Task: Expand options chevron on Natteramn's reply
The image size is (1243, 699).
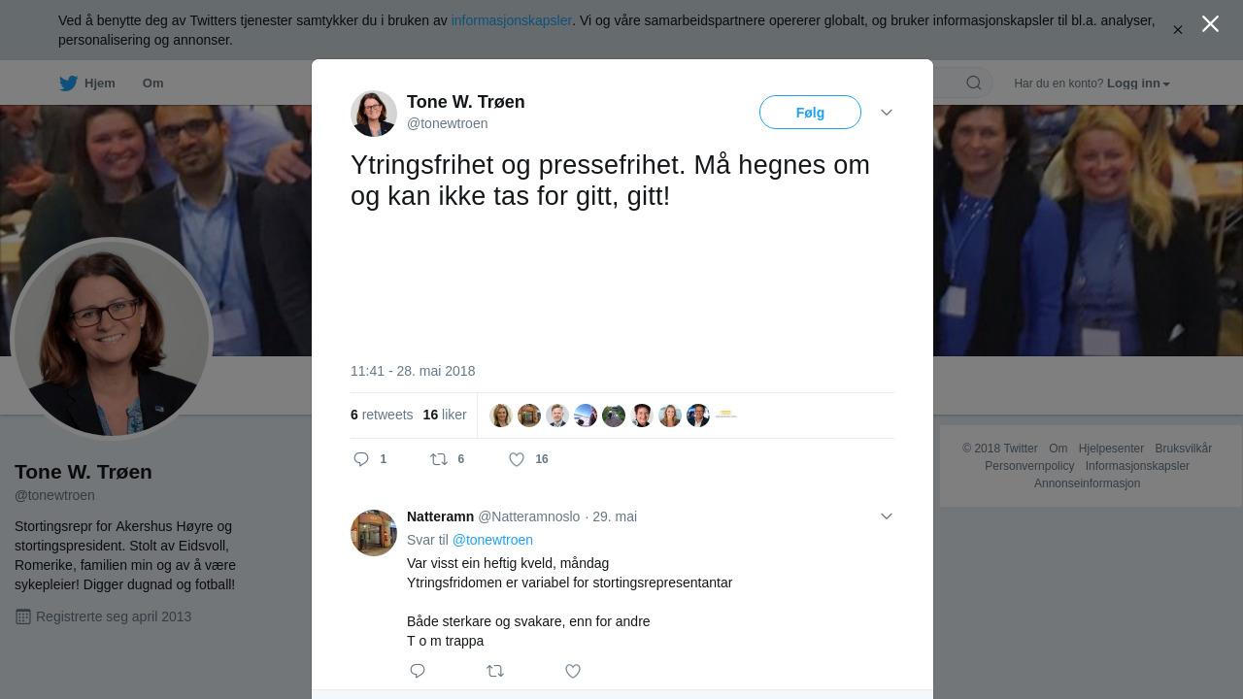Action: point(887,516)
